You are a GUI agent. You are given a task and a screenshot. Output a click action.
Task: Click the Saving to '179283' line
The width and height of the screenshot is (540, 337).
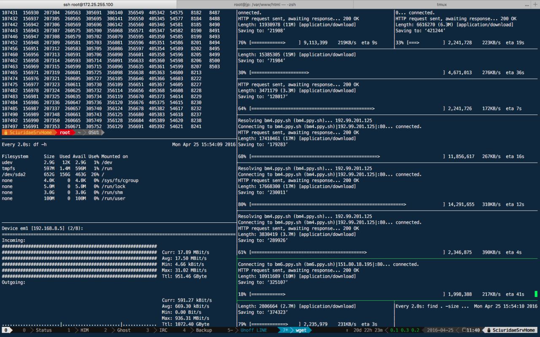(x=263, y=144)
